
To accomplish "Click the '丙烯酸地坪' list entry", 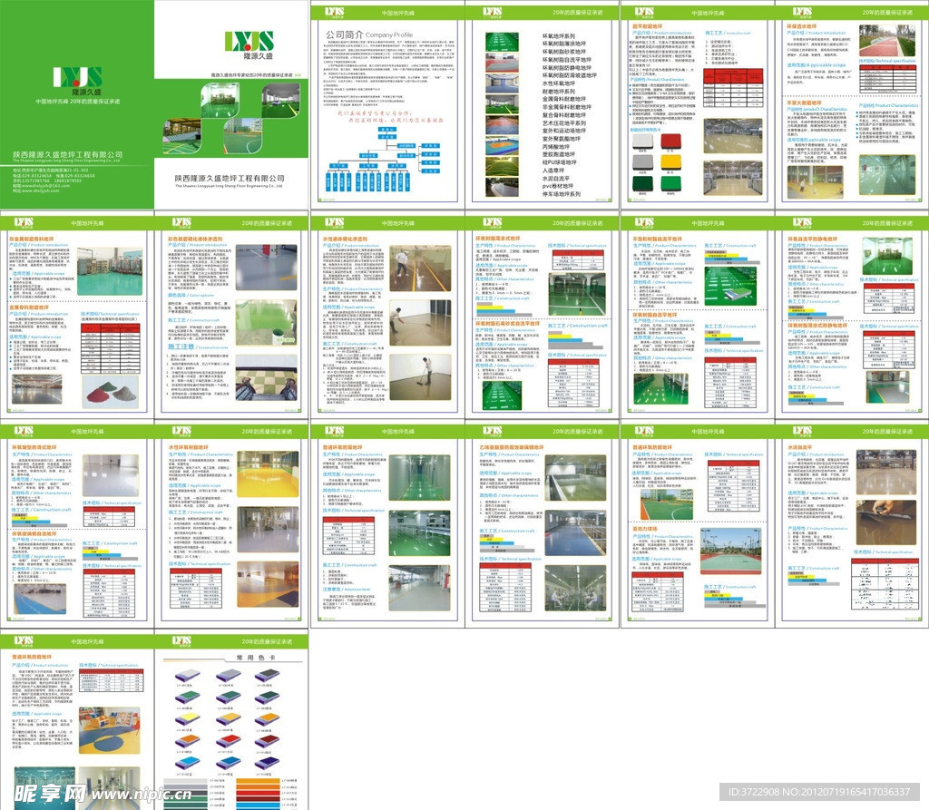I will (x=556, y=146).
